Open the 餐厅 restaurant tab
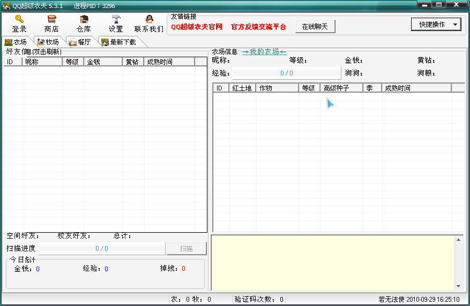470x306 pixels. (x=80, y=42)
